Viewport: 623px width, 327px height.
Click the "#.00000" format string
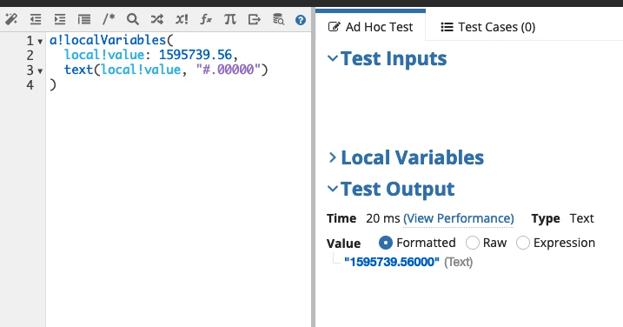point(229,70)
